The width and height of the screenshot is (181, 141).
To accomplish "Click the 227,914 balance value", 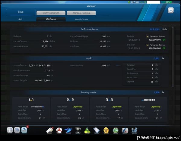I will (x=135, y=2).
